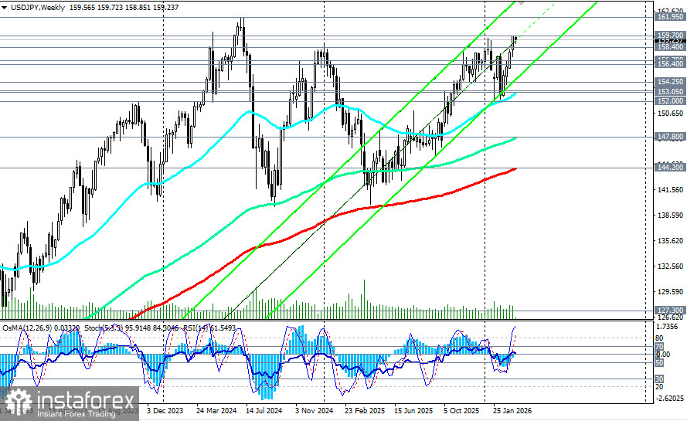The image size is (687, 421).
Task: Click the 158.400 price level label
Action: [x=670, y=46]
